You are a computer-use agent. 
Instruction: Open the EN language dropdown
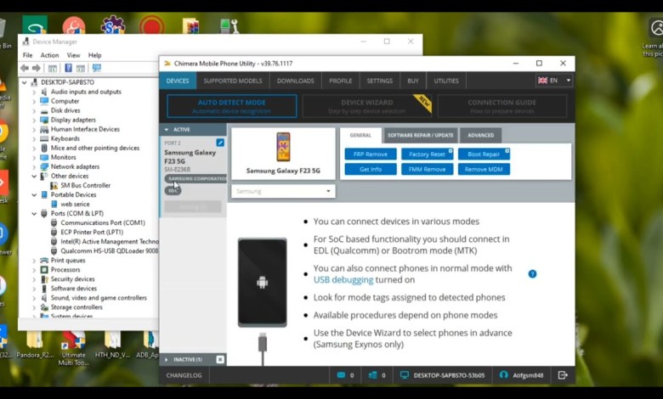tap(554, 81)
